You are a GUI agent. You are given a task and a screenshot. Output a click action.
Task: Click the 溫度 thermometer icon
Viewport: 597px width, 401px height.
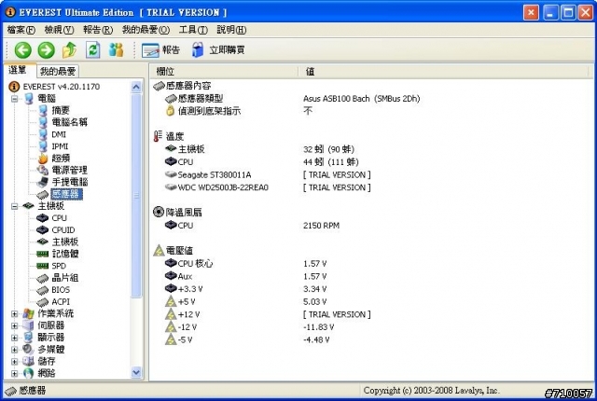point(158,136)
